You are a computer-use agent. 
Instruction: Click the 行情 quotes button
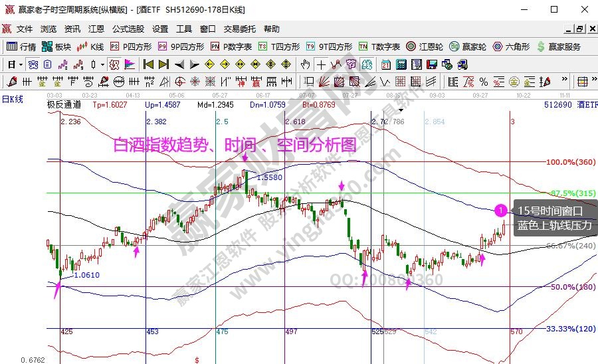pyautogui.click(x=21, y=46)
